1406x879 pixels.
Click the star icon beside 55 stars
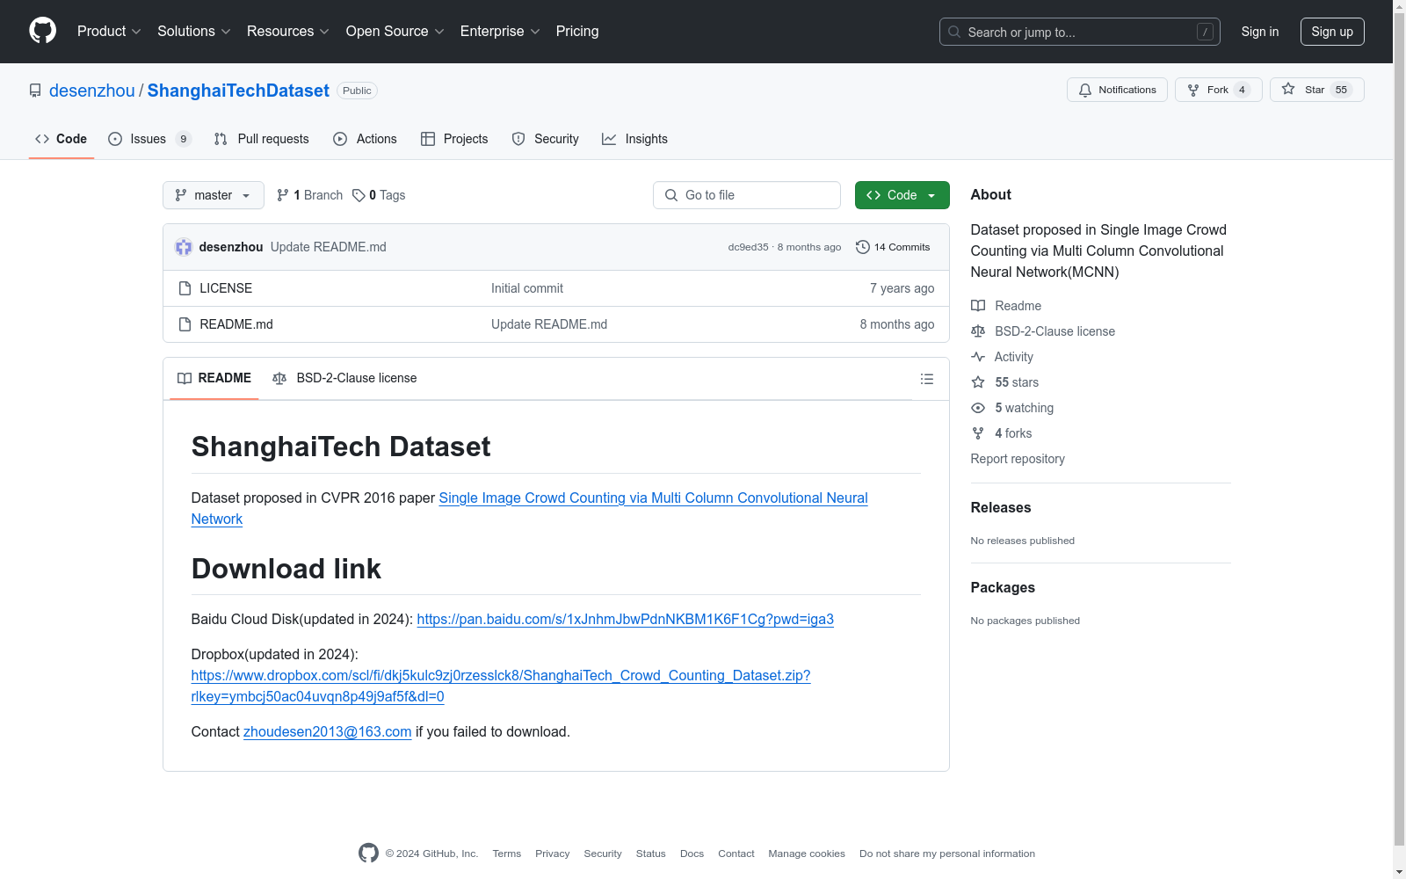click(978, 382)
